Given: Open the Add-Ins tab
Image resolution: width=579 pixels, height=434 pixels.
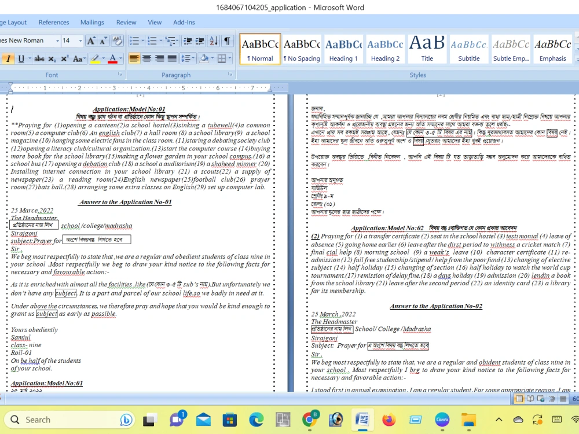Looking at the screenshot, I should [184, 22].
